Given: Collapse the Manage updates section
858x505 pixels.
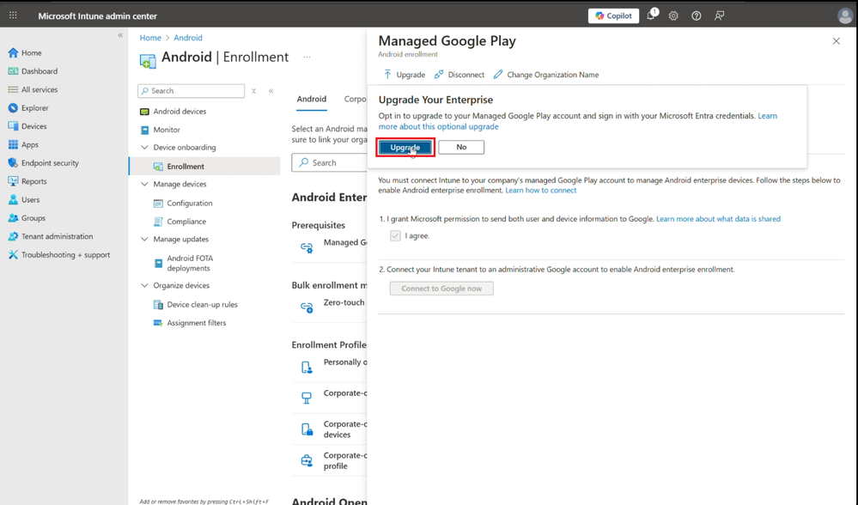Looking at the screenshot, I should point(144,239).
